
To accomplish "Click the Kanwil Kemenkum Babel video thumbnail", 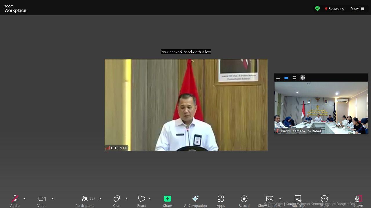I will pyautogui.click(x=321, y=108).
